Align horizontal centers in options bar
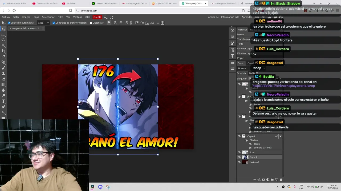The height and width of the screenshot is (191, 341). click(121, 23)
